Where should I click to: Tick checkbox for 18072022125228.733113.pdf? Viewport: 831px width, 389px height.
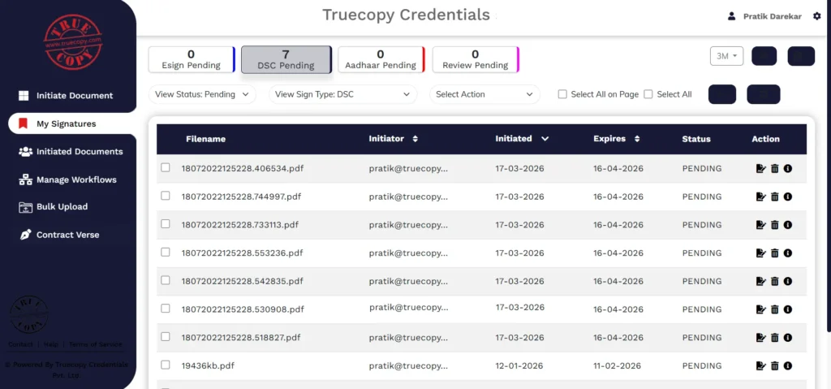click(166, 224)
